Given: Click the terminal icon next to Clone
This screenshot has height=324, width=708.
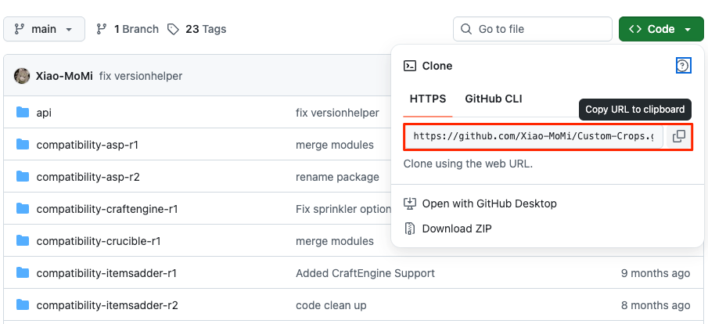Looking at the screenshot, I should (x=409, y=66).
